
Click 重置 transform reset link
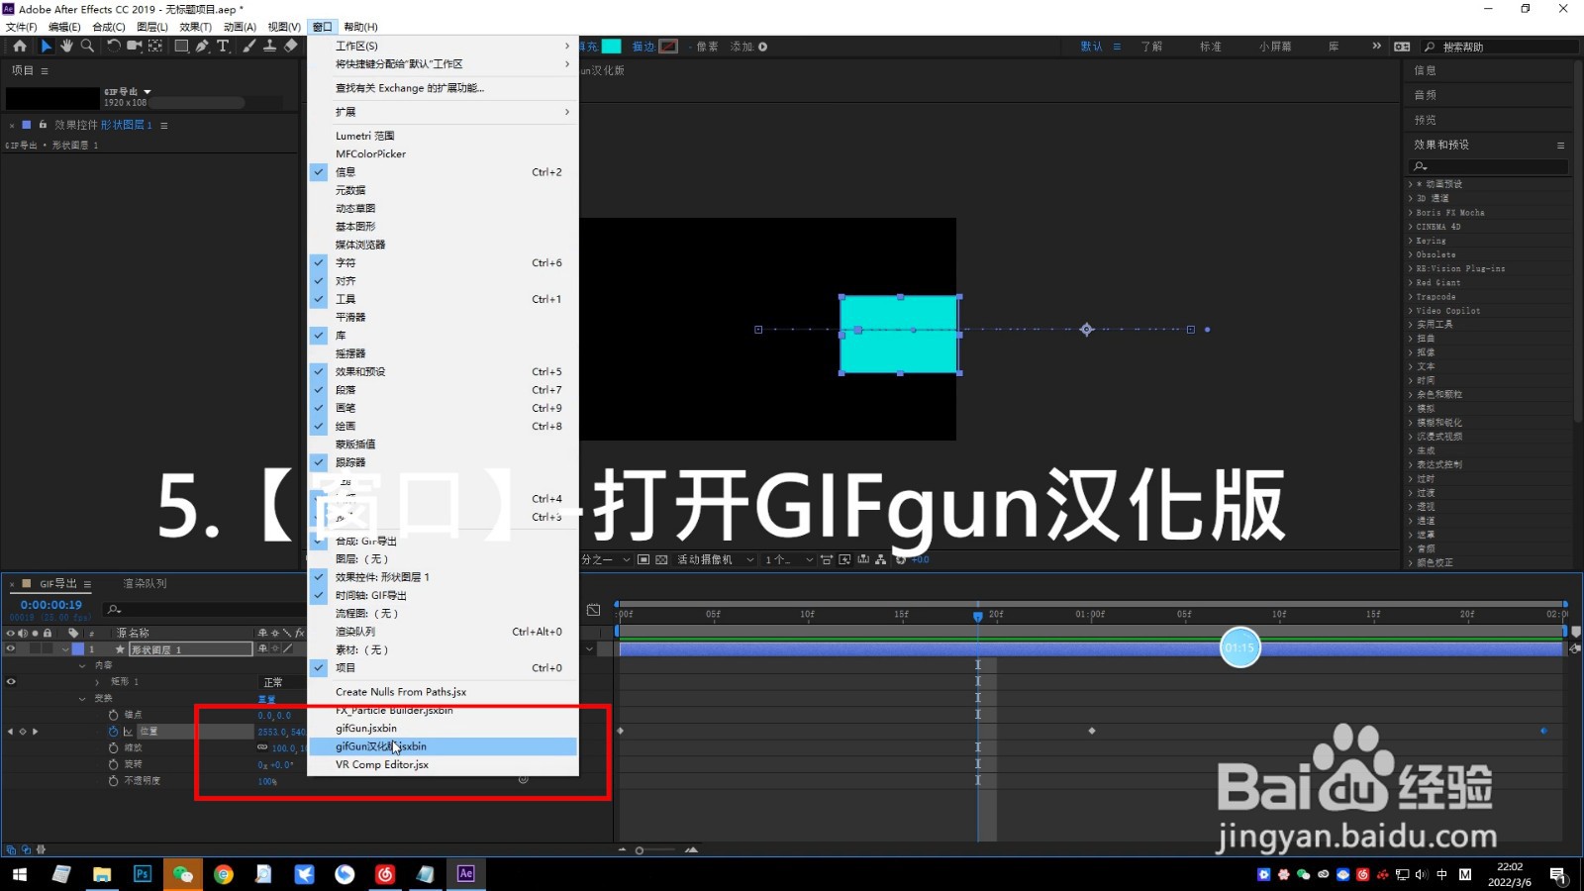pyautogui.click(x=266, y=699)
